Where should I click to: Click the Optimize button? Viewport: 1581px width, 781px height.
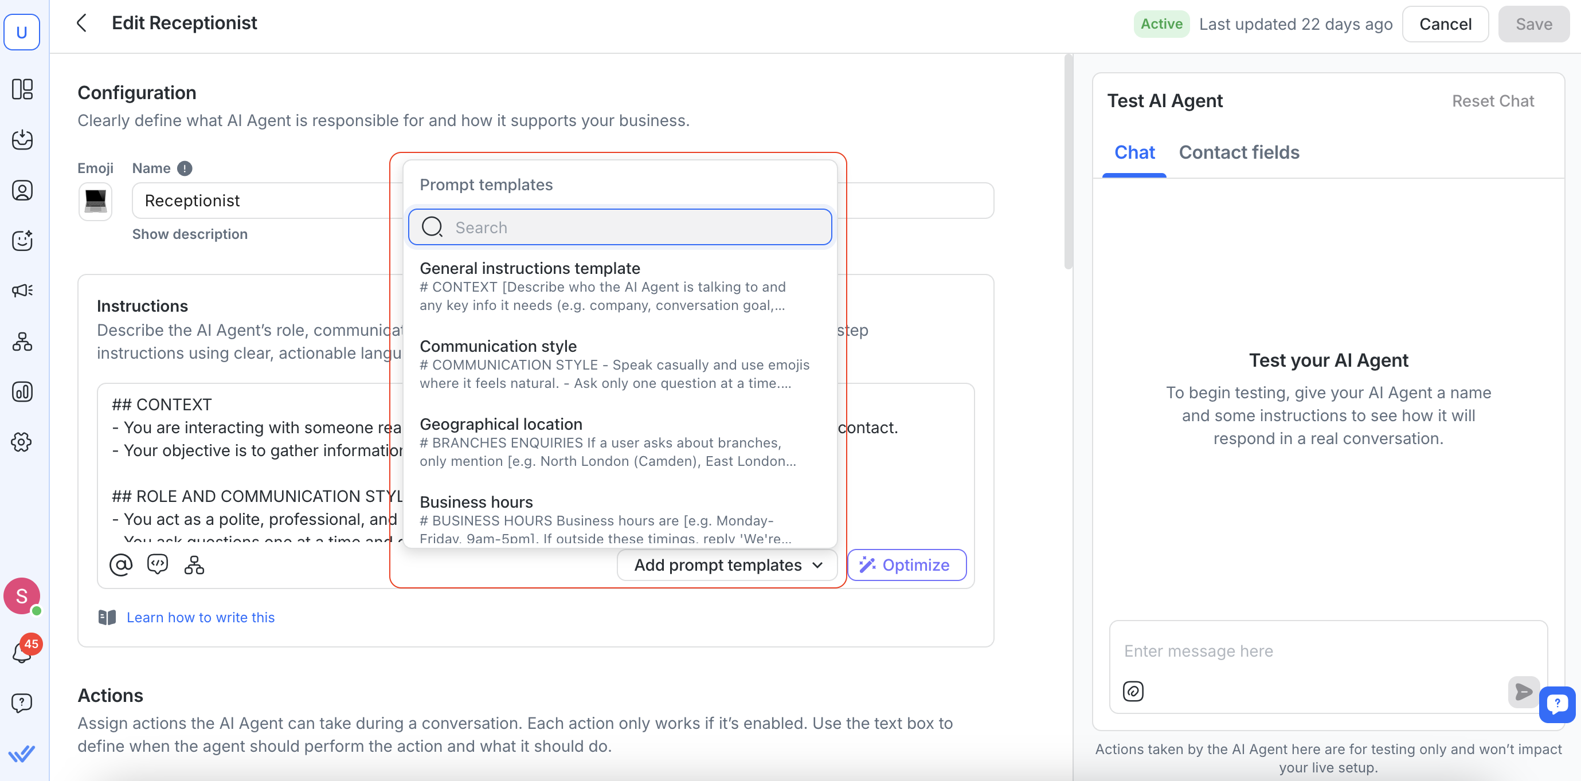(906, 564)
